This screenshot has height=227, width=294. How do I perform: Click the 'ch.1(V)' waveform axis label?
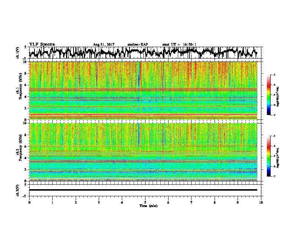tap(18, 53)
